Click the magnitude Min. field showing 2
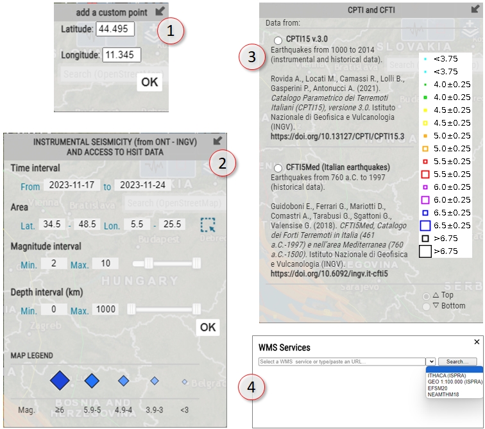Screen dimensions: 485x429 coord(54,264)
